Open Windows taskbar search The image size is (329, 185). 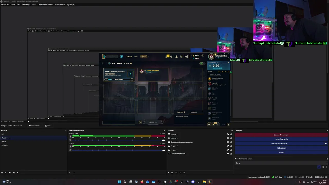pyautogui.click(x=125, y=182)
